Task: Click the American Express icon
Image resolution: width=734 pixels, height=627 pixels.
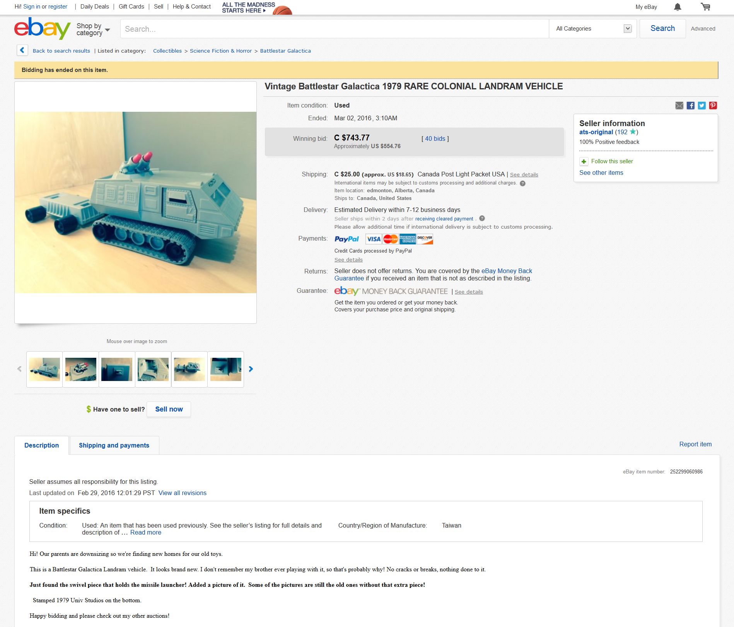Action: [408, 239]
